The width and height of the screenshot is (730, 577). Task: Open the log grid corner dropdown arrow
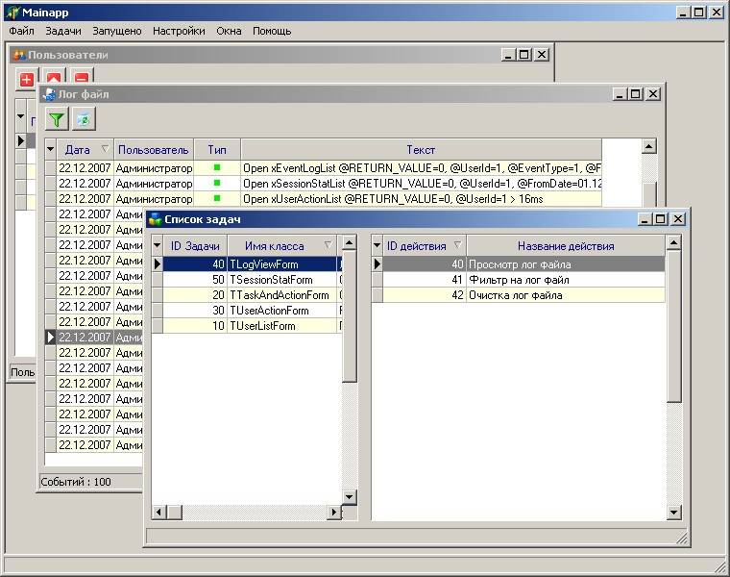50,150
